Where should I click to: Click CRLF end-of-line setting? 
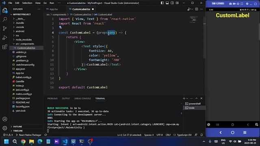168,135
